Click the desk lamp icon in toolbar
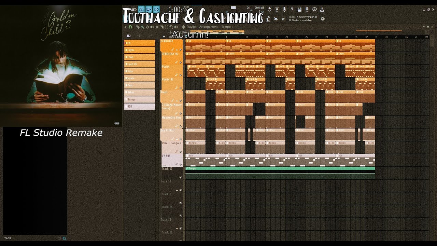 click(268, 19)
